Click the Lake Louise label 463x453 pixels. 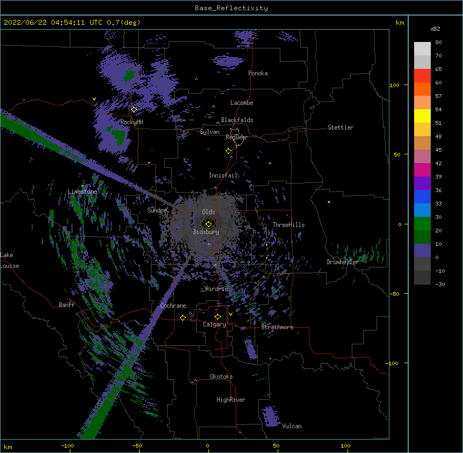click(x=10, y=260)
